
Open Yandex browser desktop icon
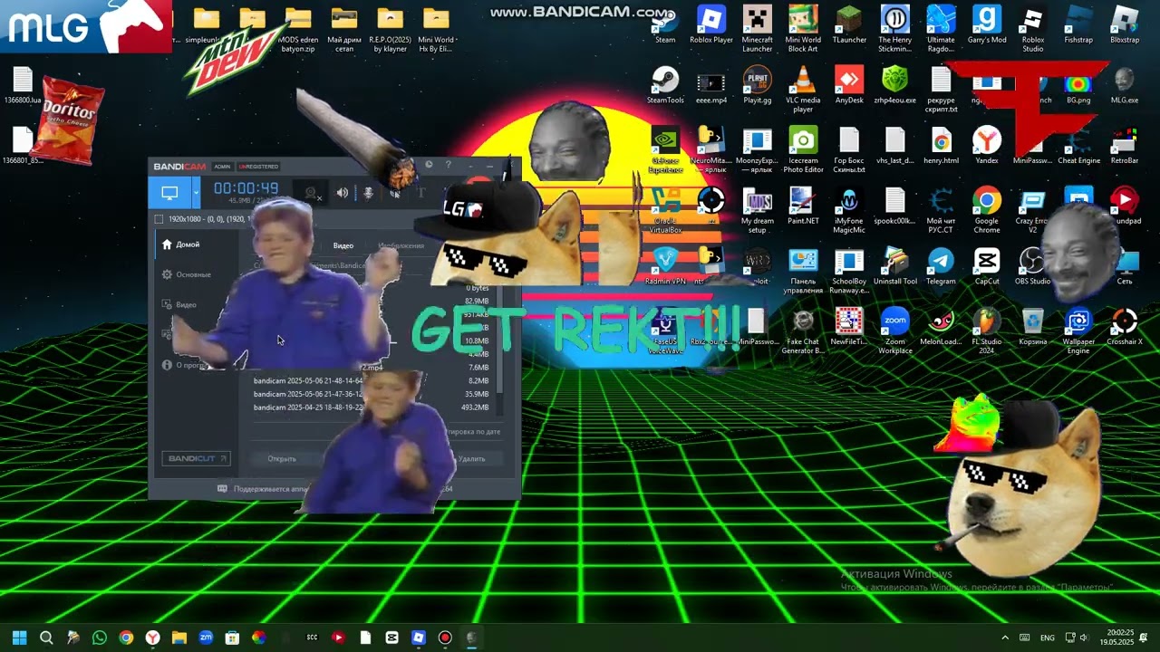click(987, 147)
